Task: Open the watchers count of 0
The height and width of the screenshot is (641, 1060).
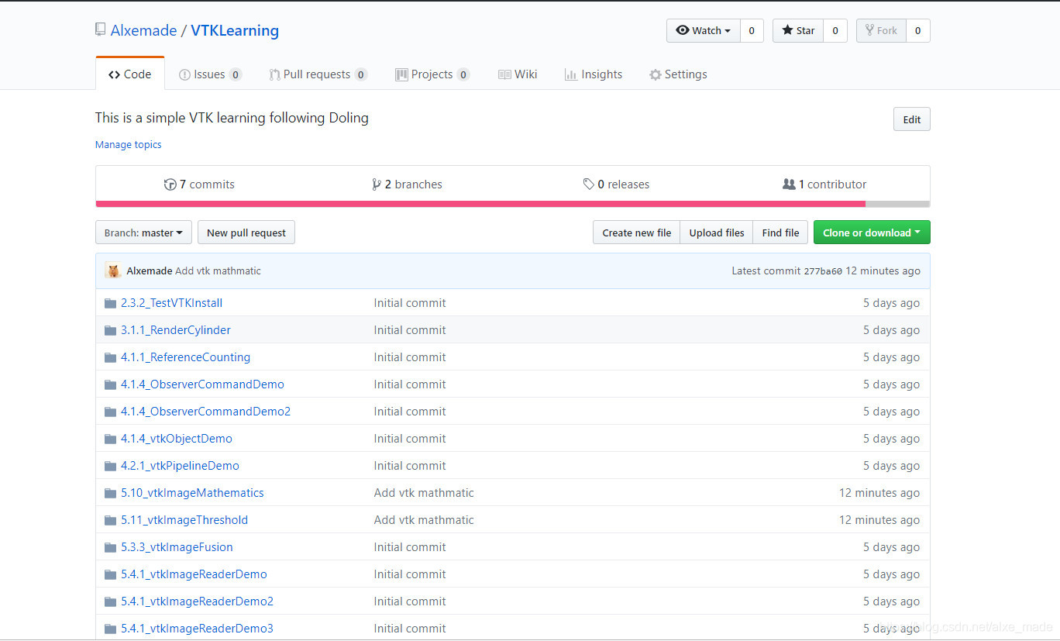Action: pos(752,30)
